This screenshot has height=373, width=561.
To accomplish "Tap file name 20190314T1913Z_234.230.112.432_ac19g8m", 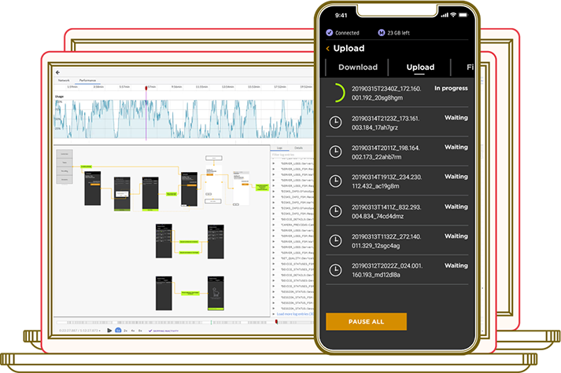I will pyautogui.click(x=386, y=181).
